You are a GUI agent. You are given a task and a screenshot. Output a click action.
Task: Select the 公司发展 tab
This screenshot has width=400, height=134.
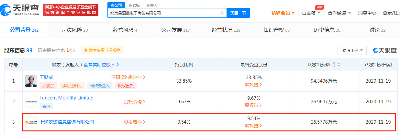click(175, 30)
